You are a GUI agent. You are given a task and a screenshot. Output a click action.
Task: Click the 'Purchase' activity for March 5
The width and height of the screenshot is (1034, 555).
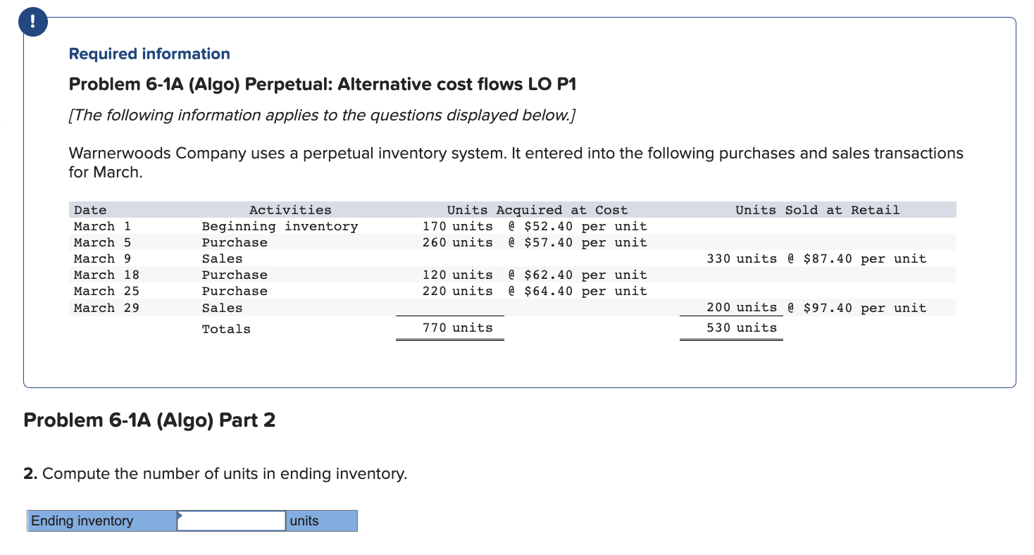(235, 242)
